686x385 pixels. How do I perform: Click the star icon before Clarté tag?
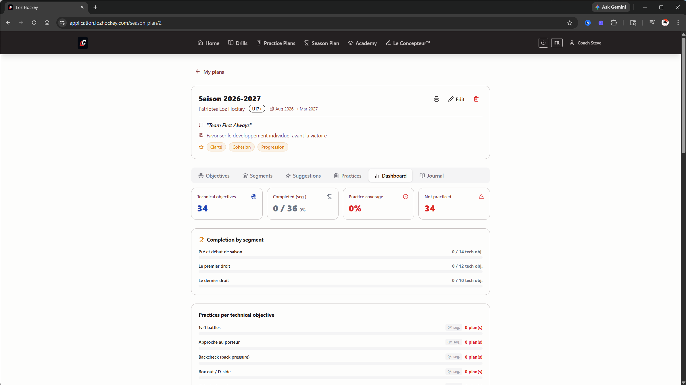201,147
